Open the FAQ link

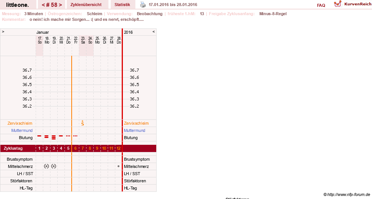(x=321, y=5)
